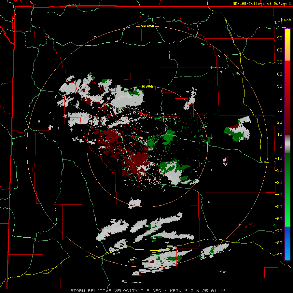Click the -20 value on velocity scale
The height and width of the screenshot is (293, 293).
[278, 170]
